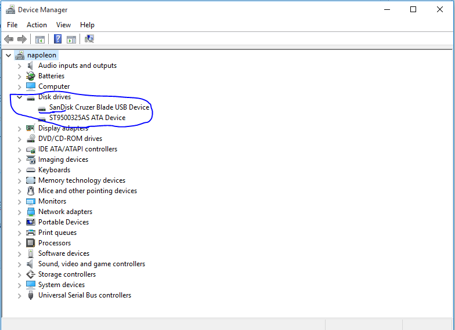This screenshot has width=455, height=330.
Task: Expand the Keyboards chevron
Action: [20, 171]
